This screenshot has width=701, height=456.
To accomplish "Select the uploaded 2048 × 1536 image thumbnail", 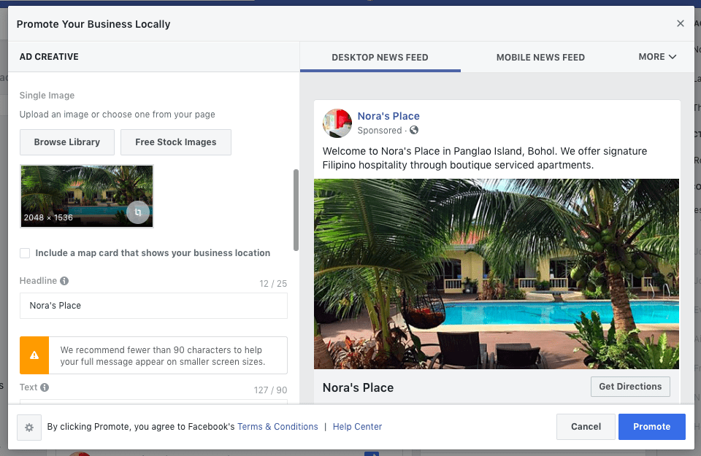I will (x=87, y=196).
